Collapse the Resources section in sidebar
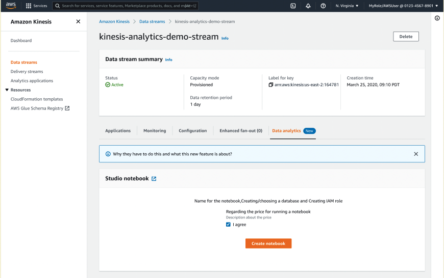Screen dimensions: 444x278 7,90
